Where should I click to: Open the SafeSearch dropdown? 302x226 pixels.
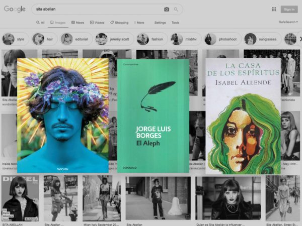(288, 22)
